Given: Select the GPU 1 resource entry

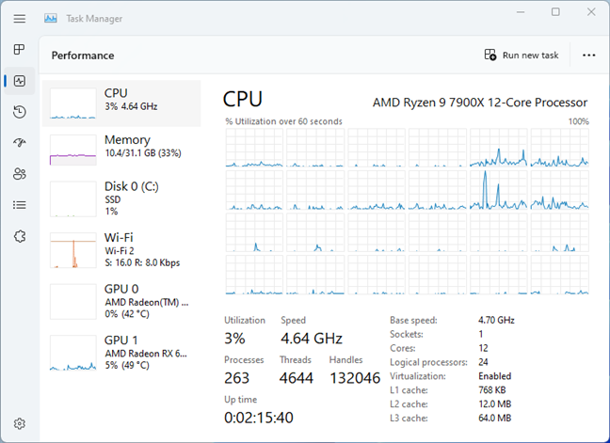Looking at the screenshot, I should (121, 353).
